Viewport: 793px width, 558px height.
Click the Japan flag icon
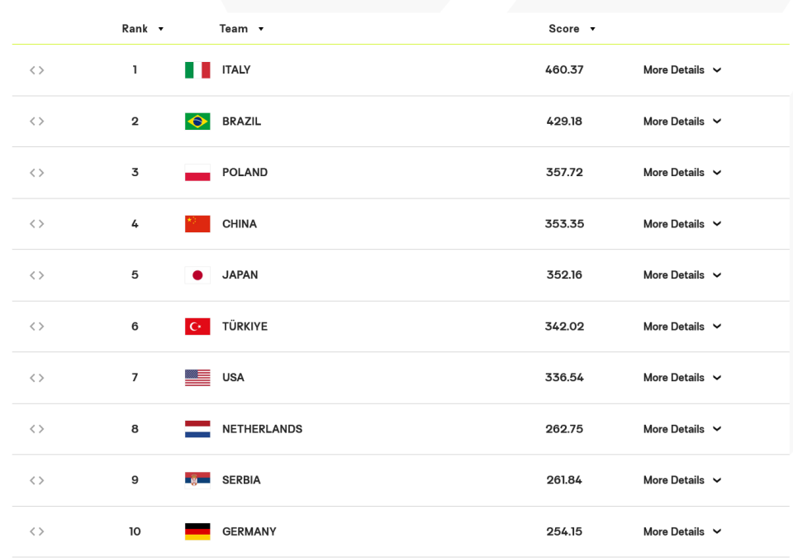197,275
